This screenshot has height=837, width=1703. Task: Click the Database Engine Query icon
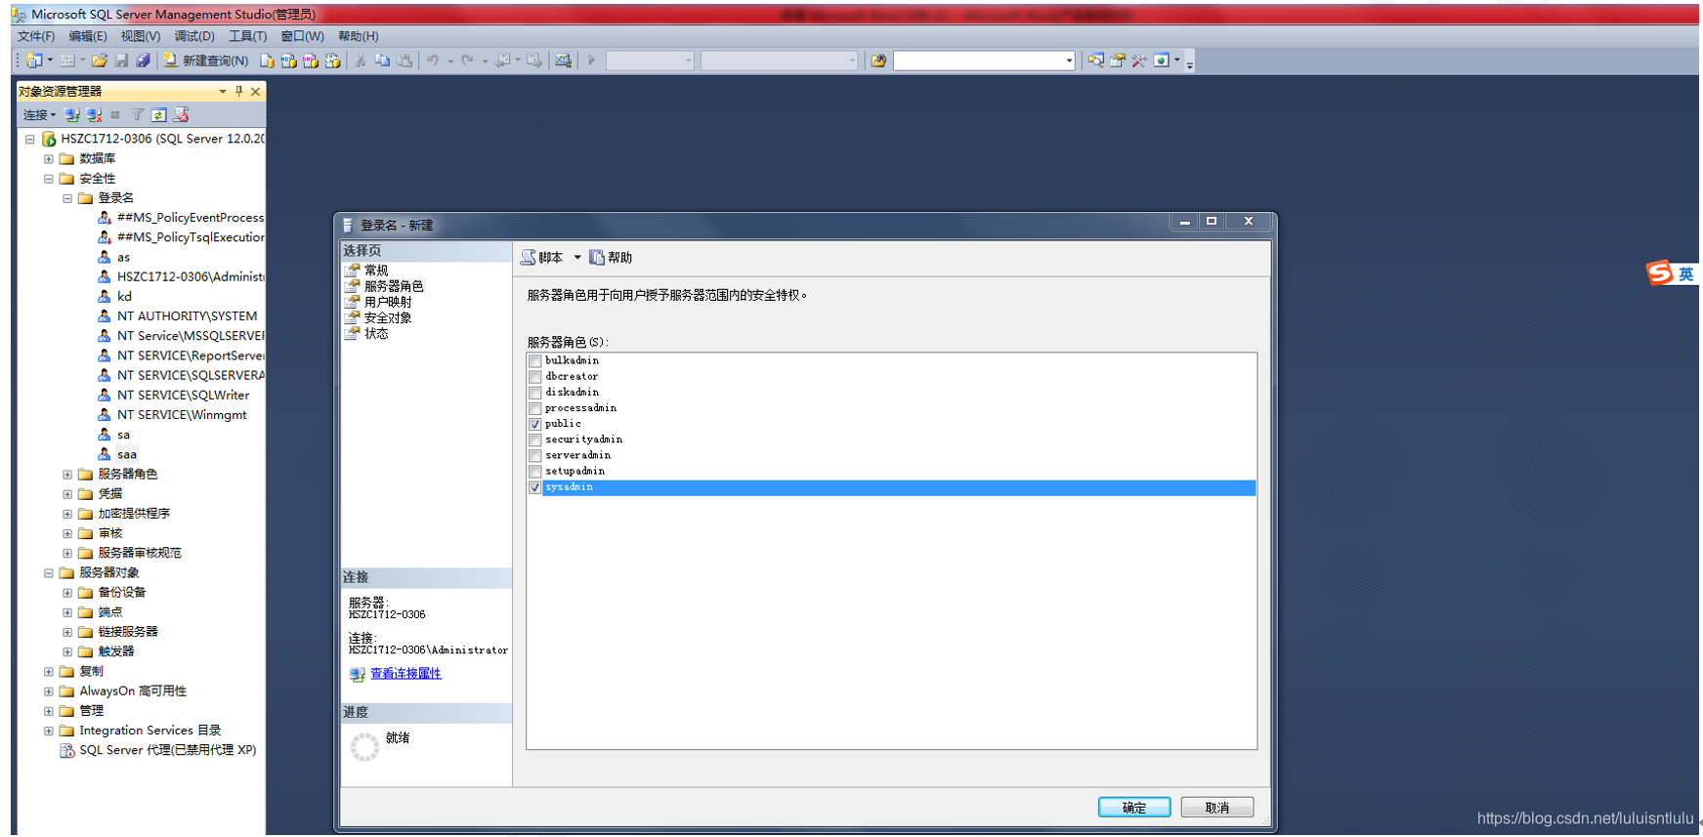[x=267, y=61]
